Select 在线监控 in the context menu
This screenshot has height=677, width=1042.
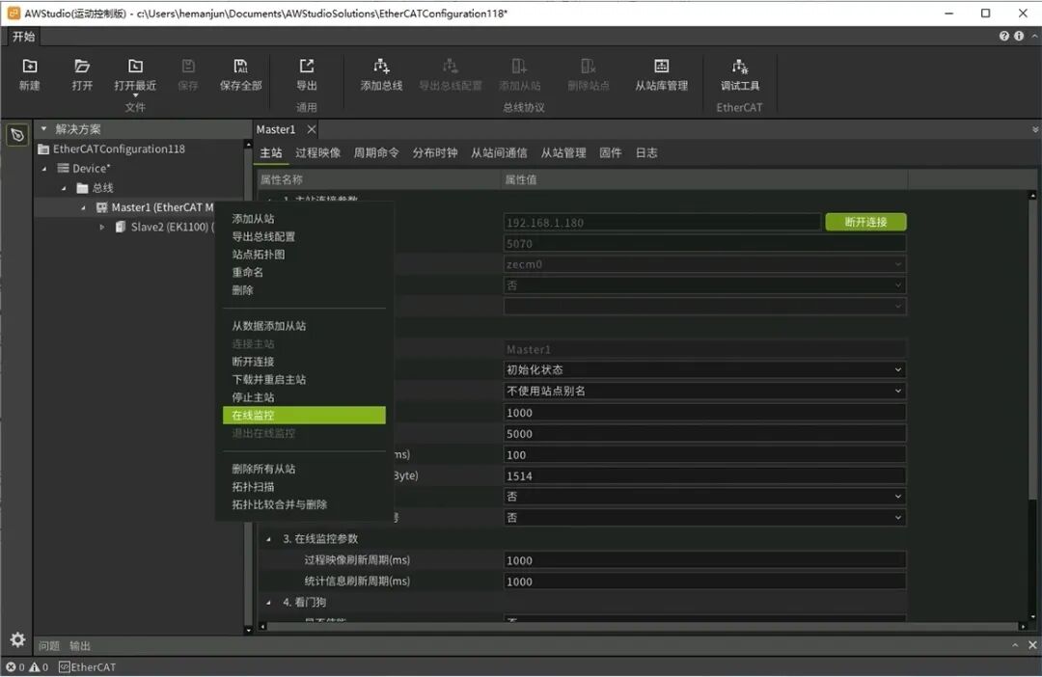click(304, 416)
